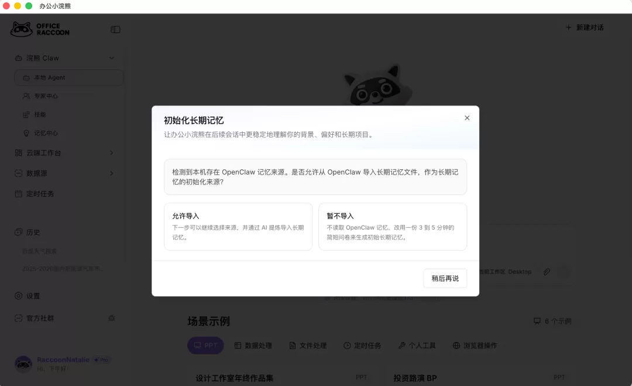Click the RaccoonNatalie user avatar
Image resolution: width=632 pixels, height=386 pixels.
point(23,364)
